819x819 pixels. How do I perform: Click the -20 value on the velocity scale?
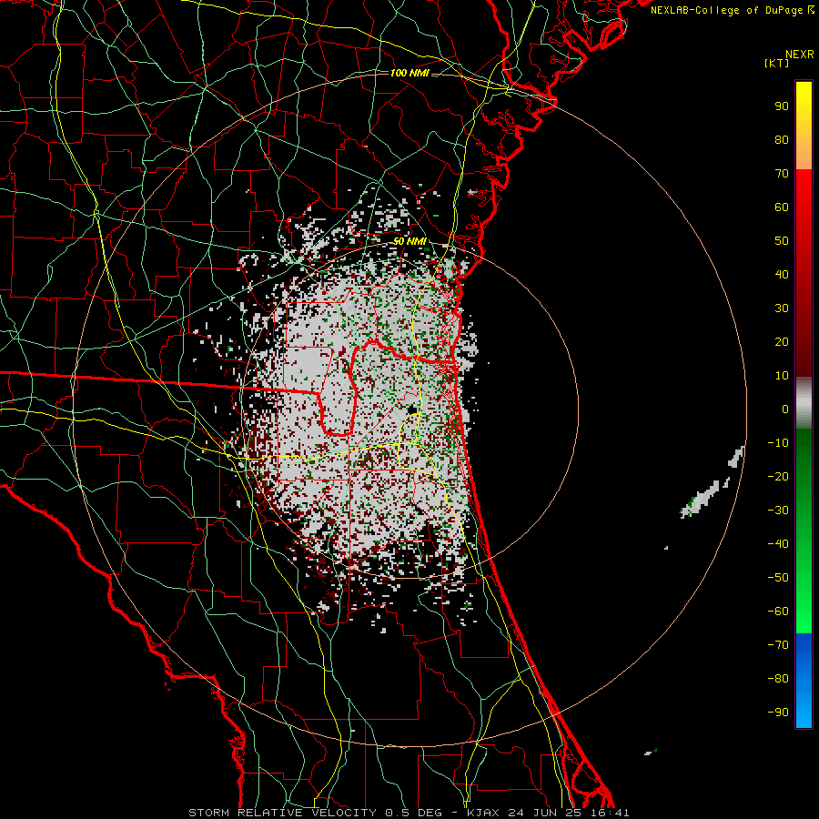point(778,476)
